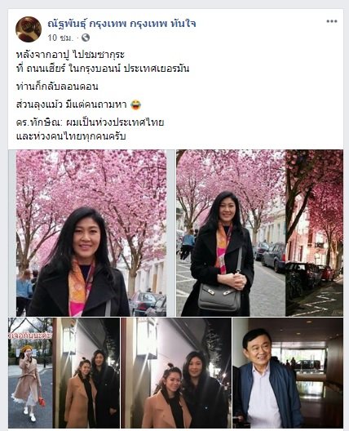Click the line "ส่วนลุงแม้ว มีแต่คนถามหา"

72,104
